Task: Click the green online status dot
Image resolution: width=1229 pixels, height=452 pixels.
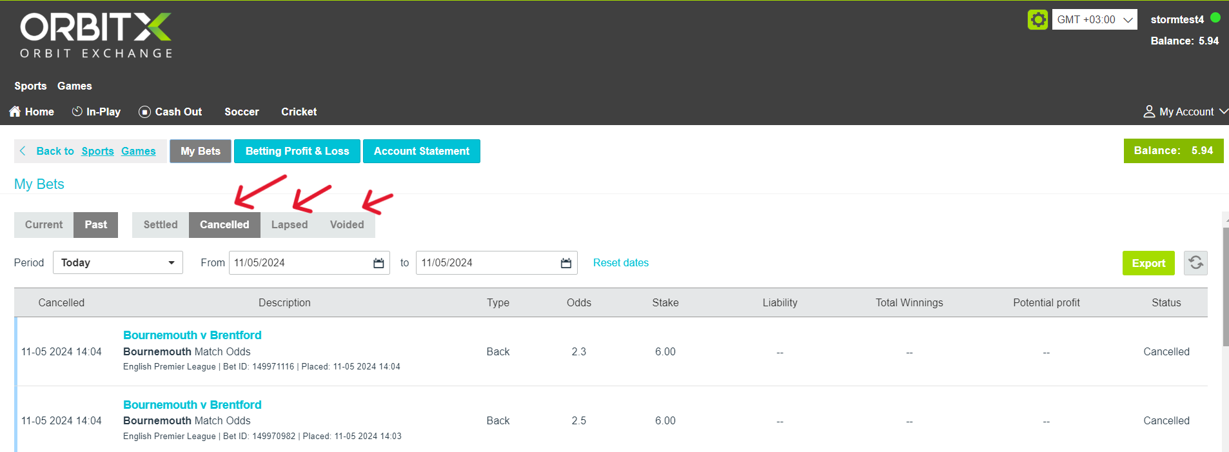Action: click(x=1215, y=18)
